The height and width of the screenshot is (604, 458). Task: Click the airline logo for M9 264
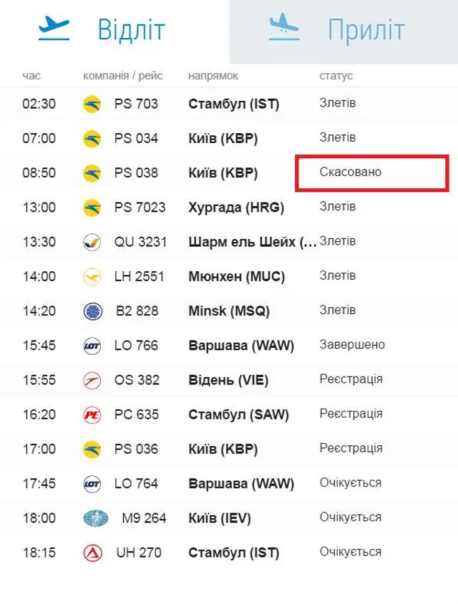click(x=95, y=518)
